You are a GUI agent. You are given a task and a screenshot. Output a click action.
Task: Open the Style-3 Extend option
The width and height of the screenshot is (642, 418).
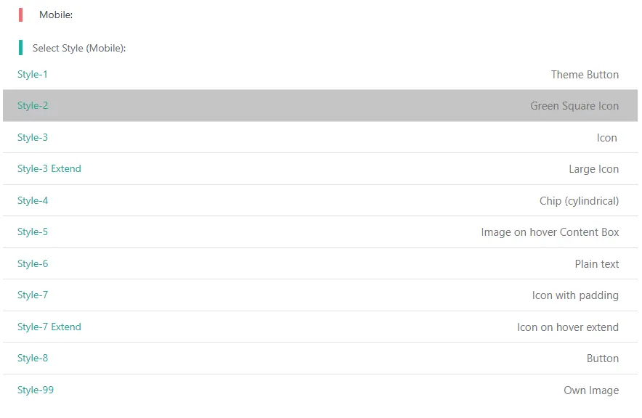pos(49,168)
